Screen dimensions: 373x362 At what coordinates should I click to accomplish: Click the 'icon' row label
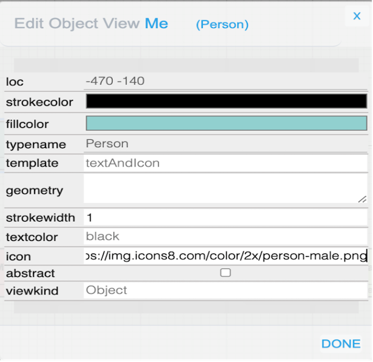pos(18,257)
